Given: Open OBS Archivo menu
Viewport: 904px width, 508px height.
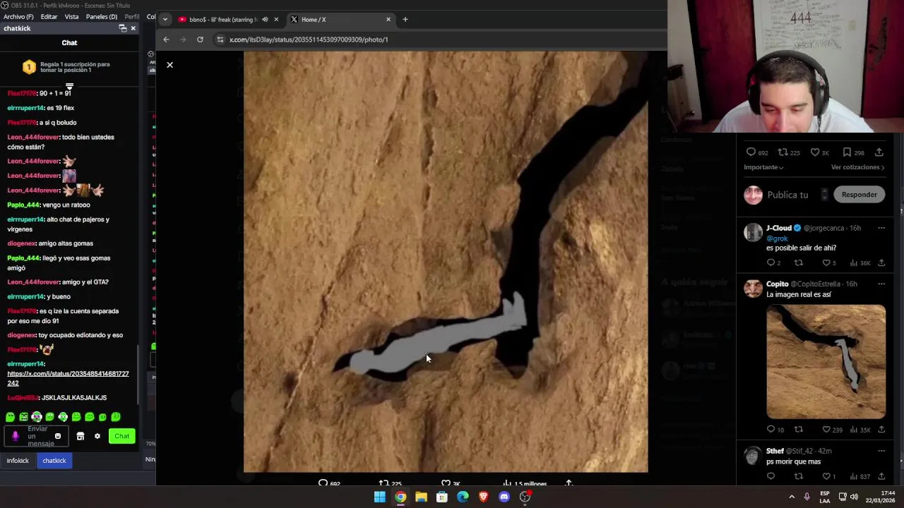Looking at the screenshot, I should click(18, 16).
